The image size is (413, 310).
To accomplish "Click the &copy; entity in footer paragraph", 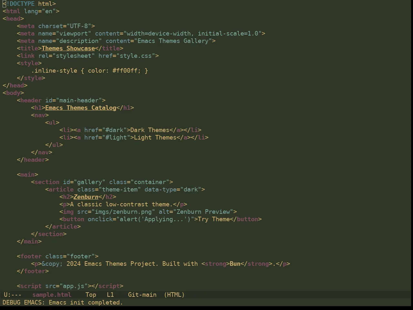I will point(52,264).
